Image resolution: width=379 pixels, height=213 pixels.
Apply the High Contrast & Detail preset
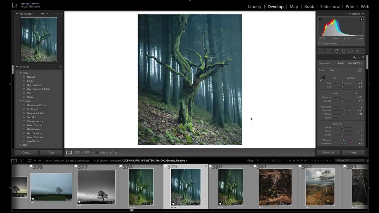coord(39,89)
